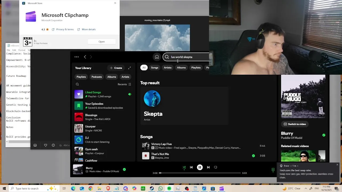Open More details link in Microsoft Store
342x192 pixels.
coord(89,29)
